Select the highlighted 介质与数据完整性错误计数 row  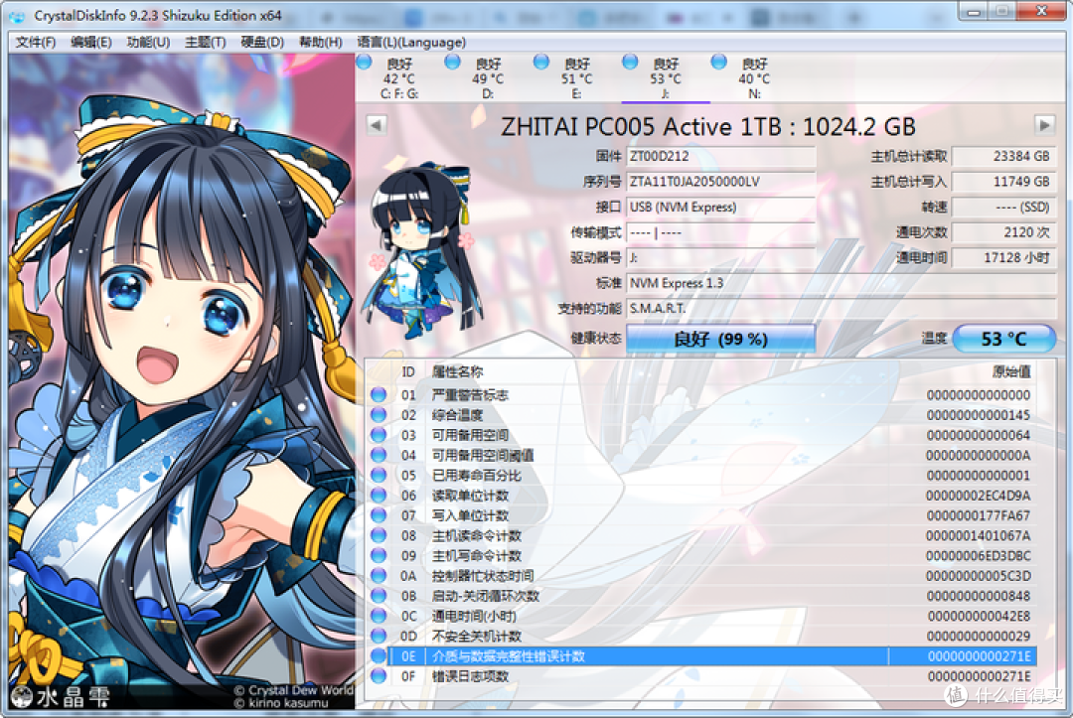point(701,655)
